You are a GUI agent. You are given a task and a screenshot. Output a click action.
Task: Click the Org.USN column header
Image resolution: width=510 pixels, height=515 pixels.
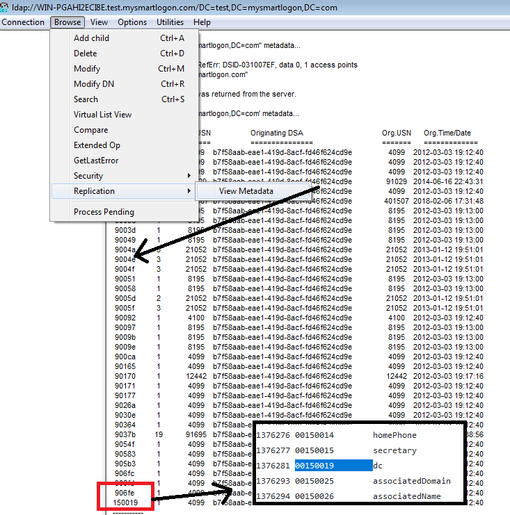coord(396,133)
